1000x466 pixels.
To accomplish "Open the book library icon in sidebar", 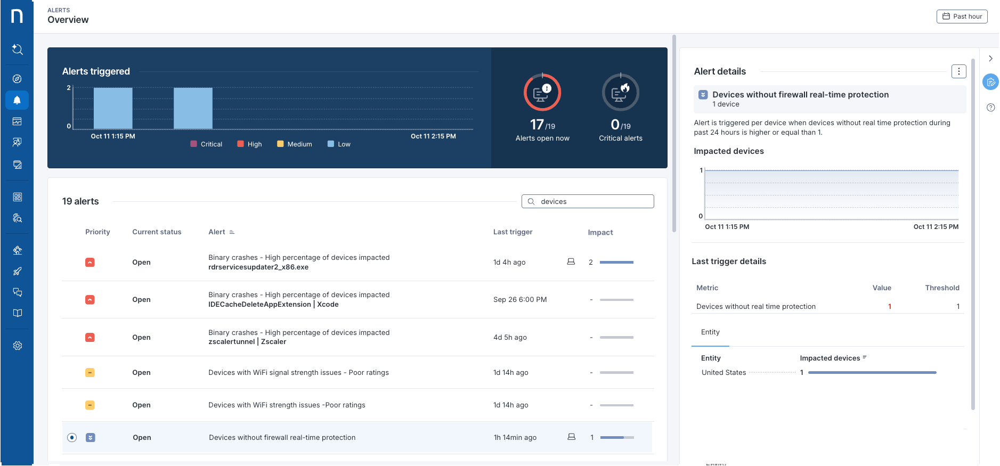I will [x=17, y=313].
